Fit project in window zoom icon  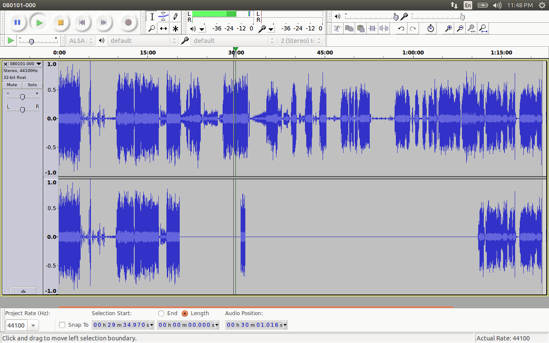483,29
